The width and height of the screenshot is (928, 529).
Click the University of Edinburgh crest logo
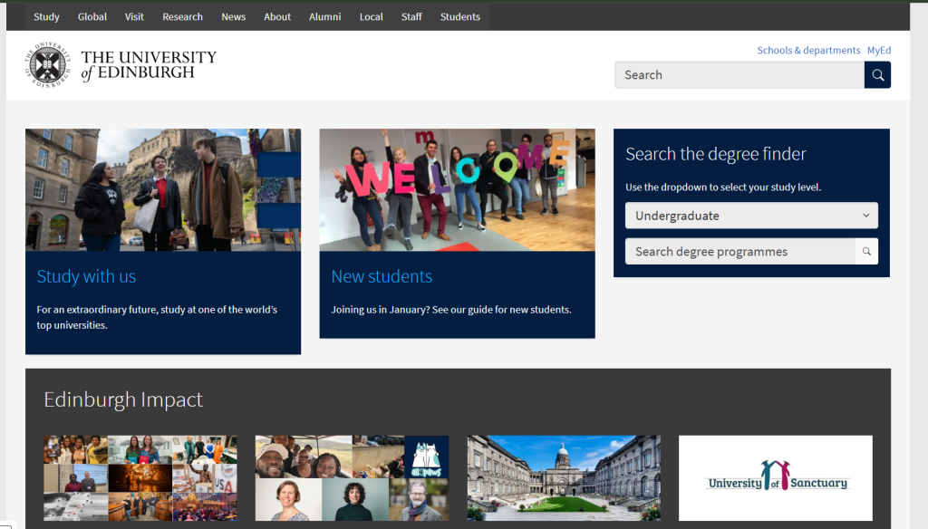coord(48,65)
